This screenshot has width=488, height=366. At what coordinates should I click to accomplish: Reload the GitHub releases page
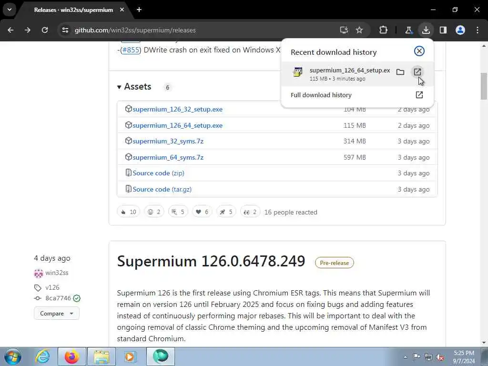point(45,30)
